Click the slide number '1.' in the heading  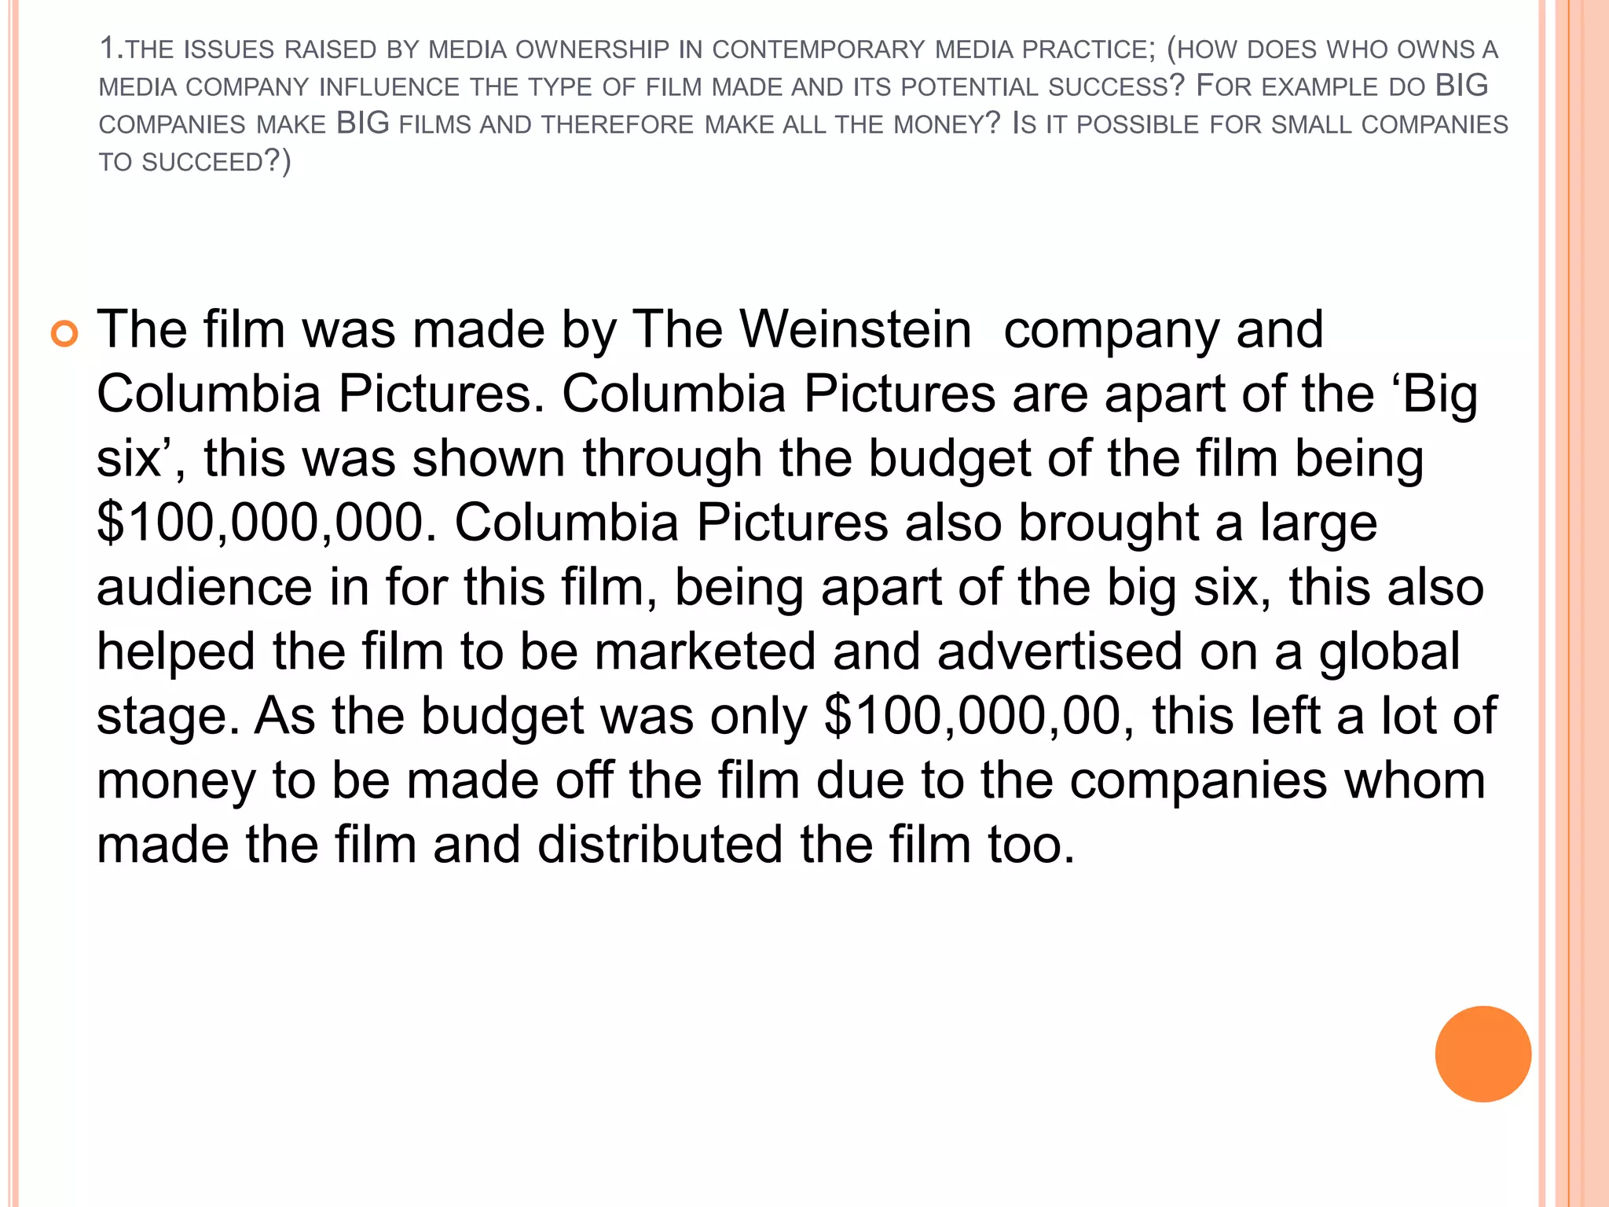(112, 49)
